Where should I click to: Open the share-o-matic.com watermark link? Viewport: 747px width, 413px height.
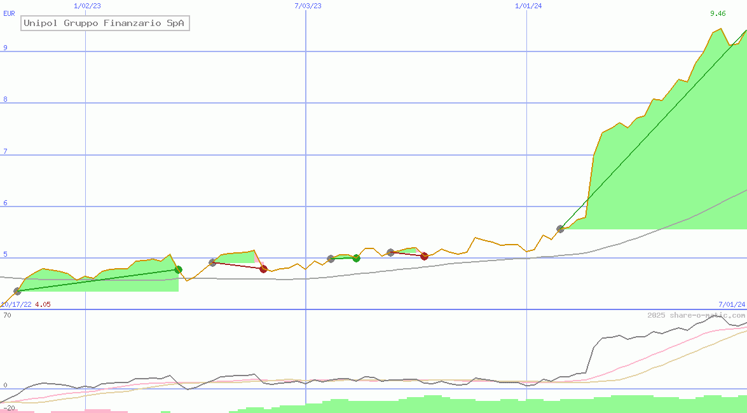(696, 315)
